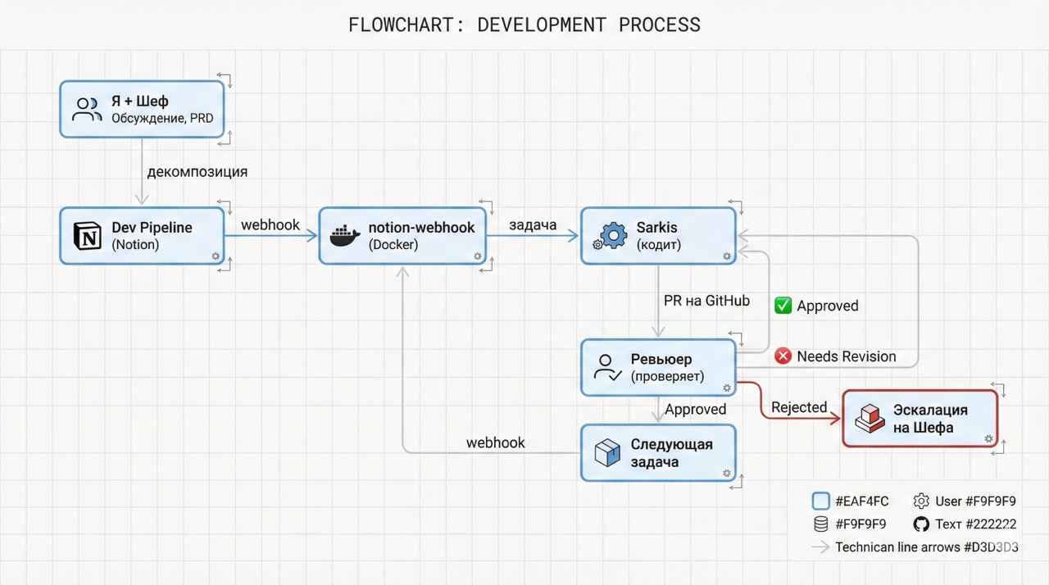Click the reviewer person-check icon in Ревьюер node
This screenshot has width=1049, height=585.
coord(607,368)
